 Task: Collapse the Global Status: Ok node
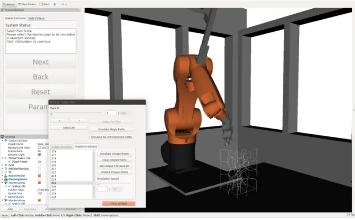[x=3, y=158]
